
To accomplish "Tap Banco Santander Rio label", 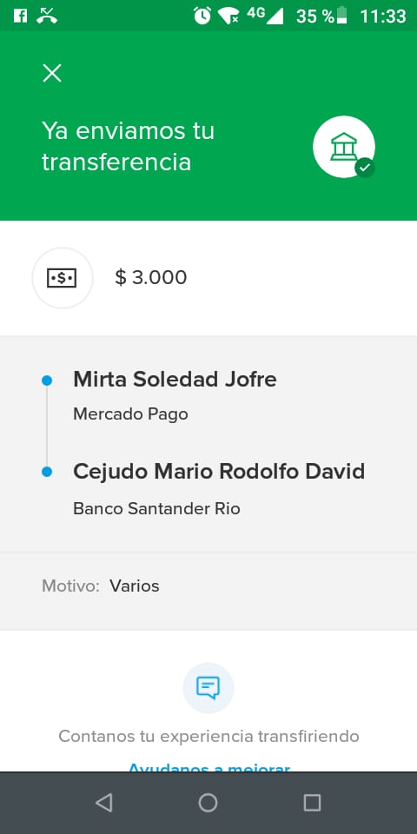I will click(157, 509).
